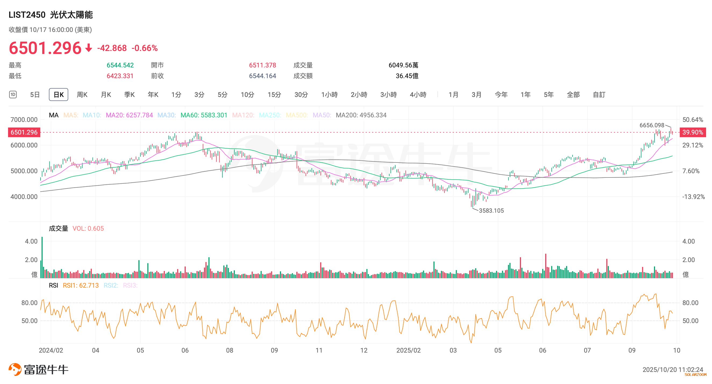Switch to 月K monthly chart
The width and height of the screenshot is (712, 384).
tap(106, 95)
